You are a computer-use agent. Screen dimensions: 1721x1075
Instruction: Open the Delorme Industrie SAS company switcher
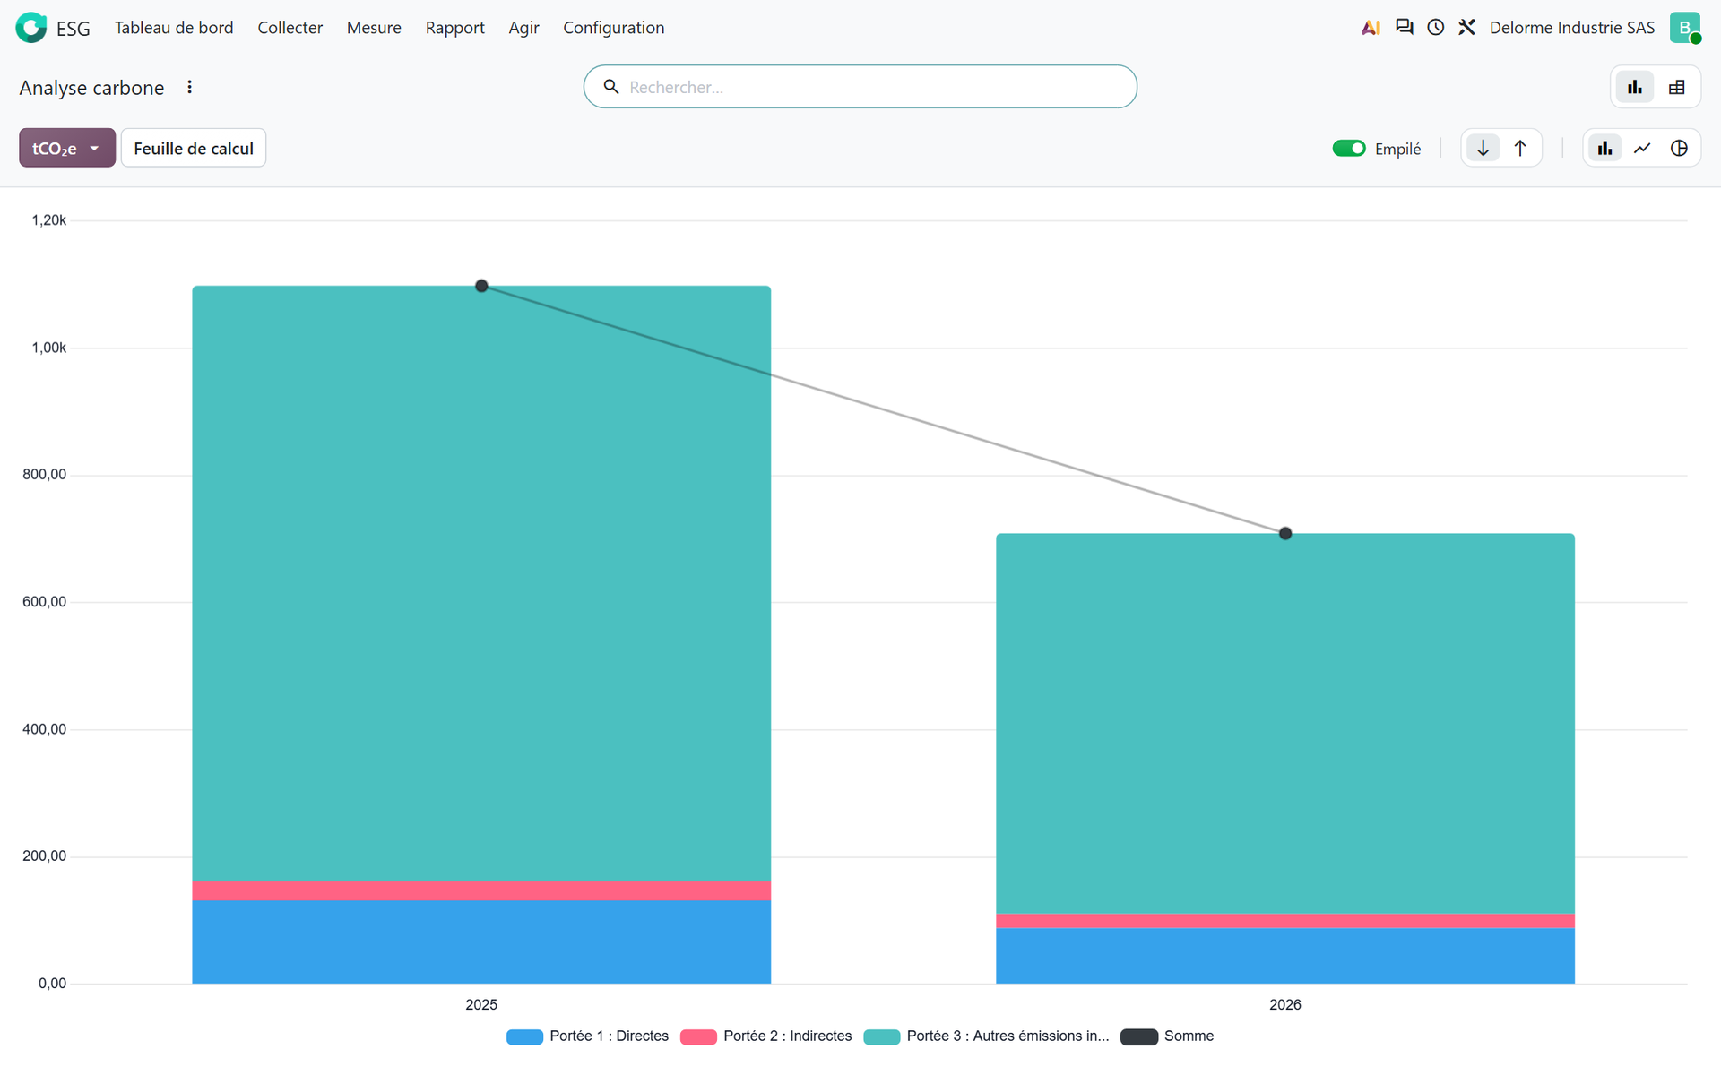coord(1571,28)
